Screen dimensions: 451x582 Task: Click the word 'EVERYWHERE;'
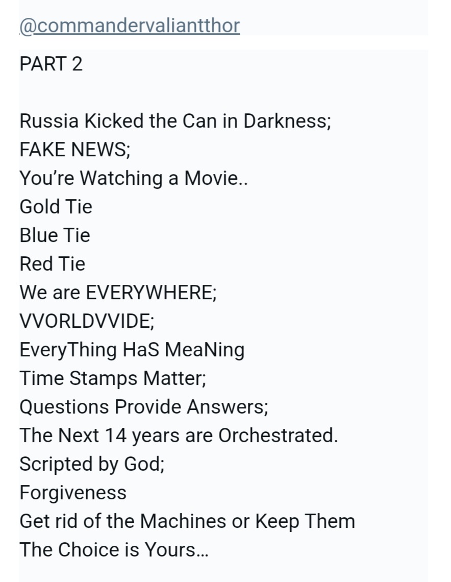click(151, 293)
